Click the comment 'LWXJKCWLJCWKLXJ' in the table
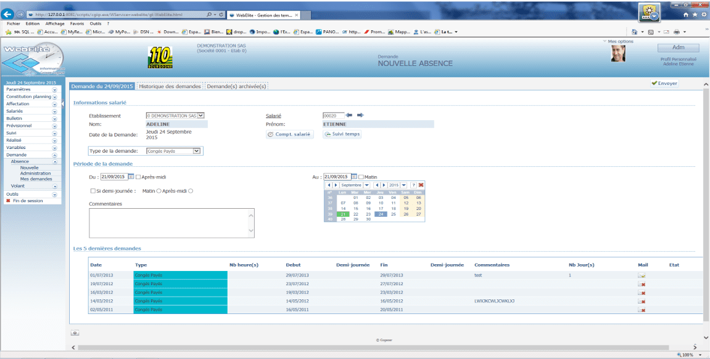The height and width of the screenshot is (359, 710). (495, 301)
